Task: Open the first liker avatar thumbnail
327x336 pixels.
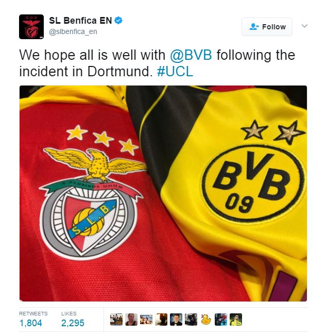Action: pos(116,320)
